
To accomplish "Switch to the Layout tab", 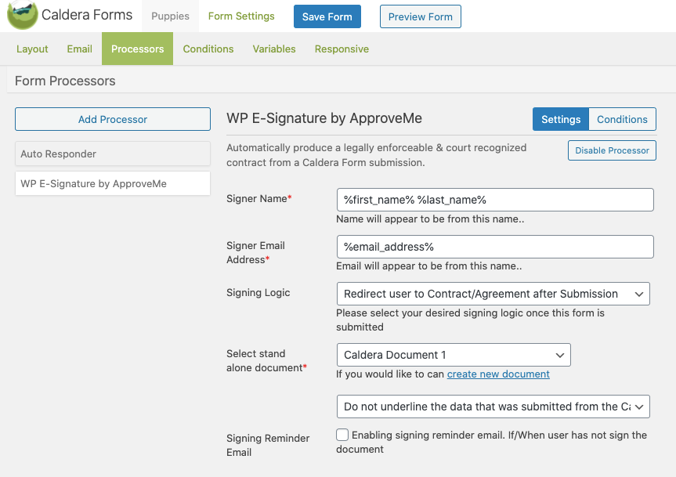I will [x=32, y=49].
